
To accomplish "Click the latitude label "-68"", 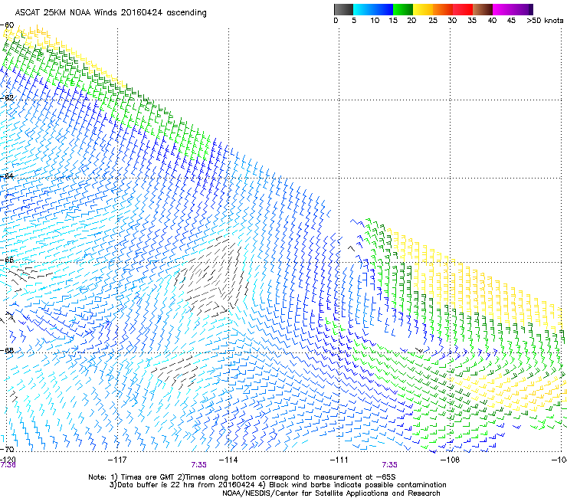I will pyautogui.click(x=7, y=350).
